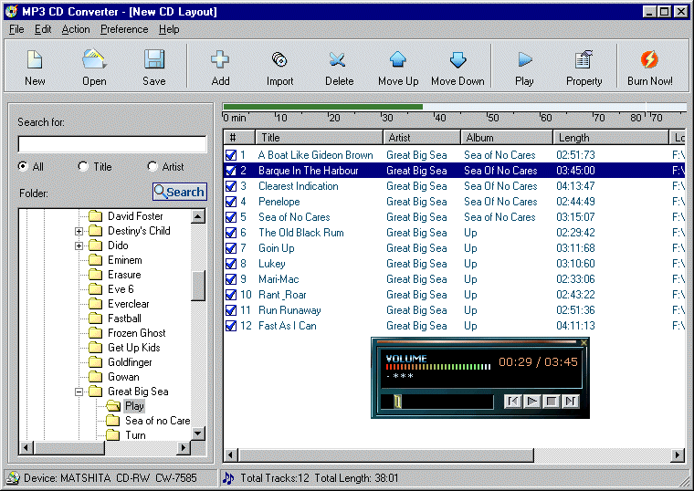The image size is (694, 491).
Task: Expand the Destiny's Child folder
Action: pyautogui.click(x=79, y=231)
